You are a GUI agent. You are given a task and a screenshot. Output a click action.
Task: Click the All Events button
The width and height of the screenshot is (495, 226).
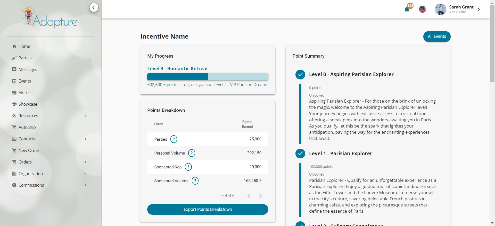pos(437,37)
